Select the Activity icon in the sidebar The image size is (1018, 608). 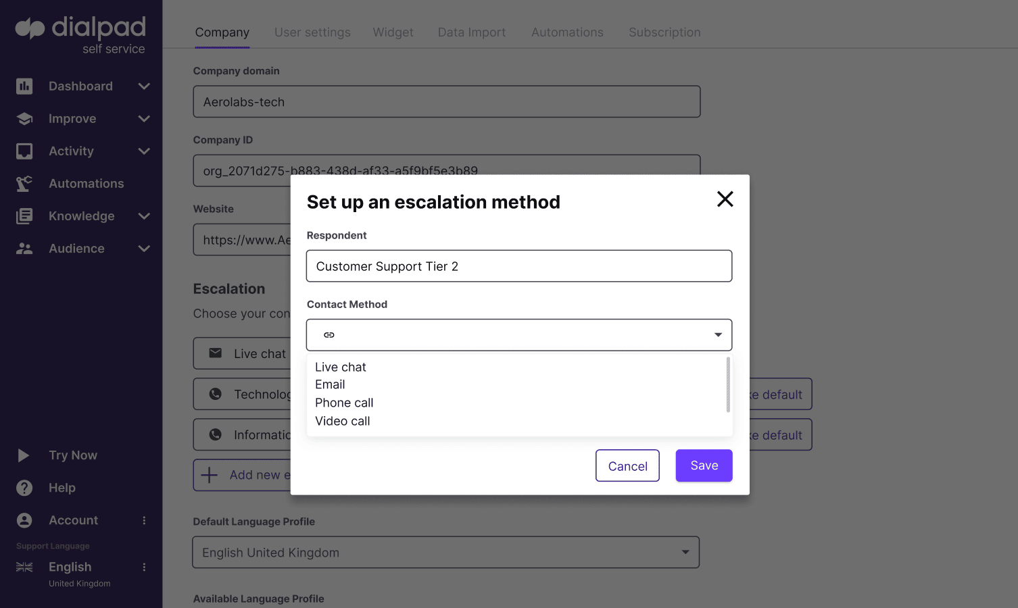[24, 151]
